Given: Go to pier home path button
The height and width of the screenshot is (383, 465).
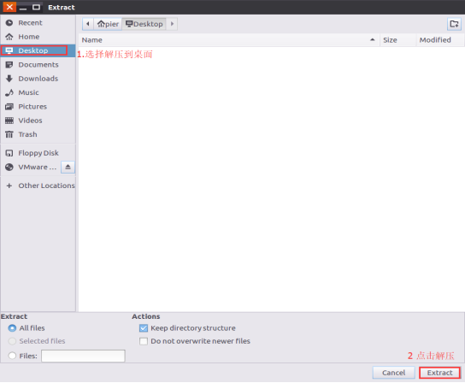Looking at the screenshot, I should pos(108,24).
